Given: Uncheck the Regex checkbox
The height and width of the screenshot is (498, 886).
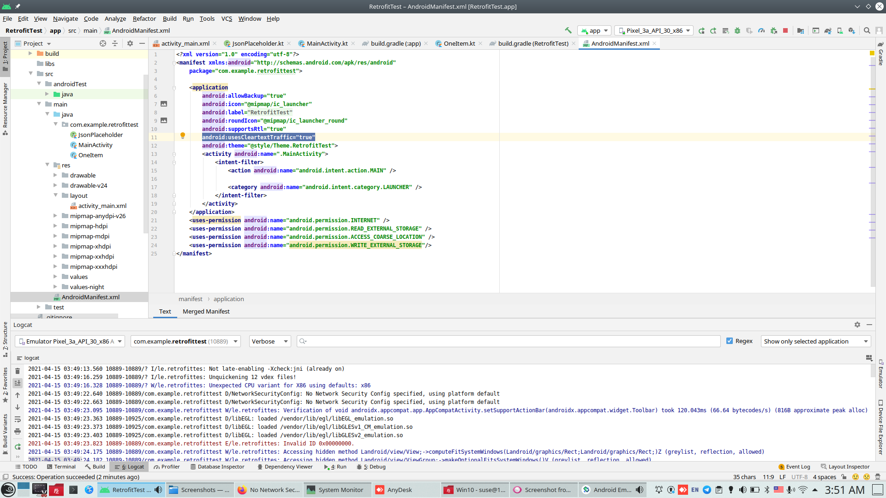Looking at the screenshot, I should click(730, 341).
